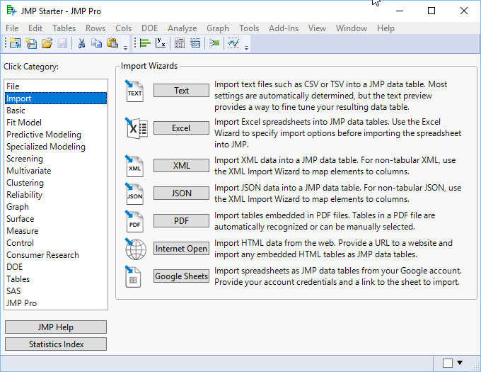Open the Analyze menu

pos(182,28)
